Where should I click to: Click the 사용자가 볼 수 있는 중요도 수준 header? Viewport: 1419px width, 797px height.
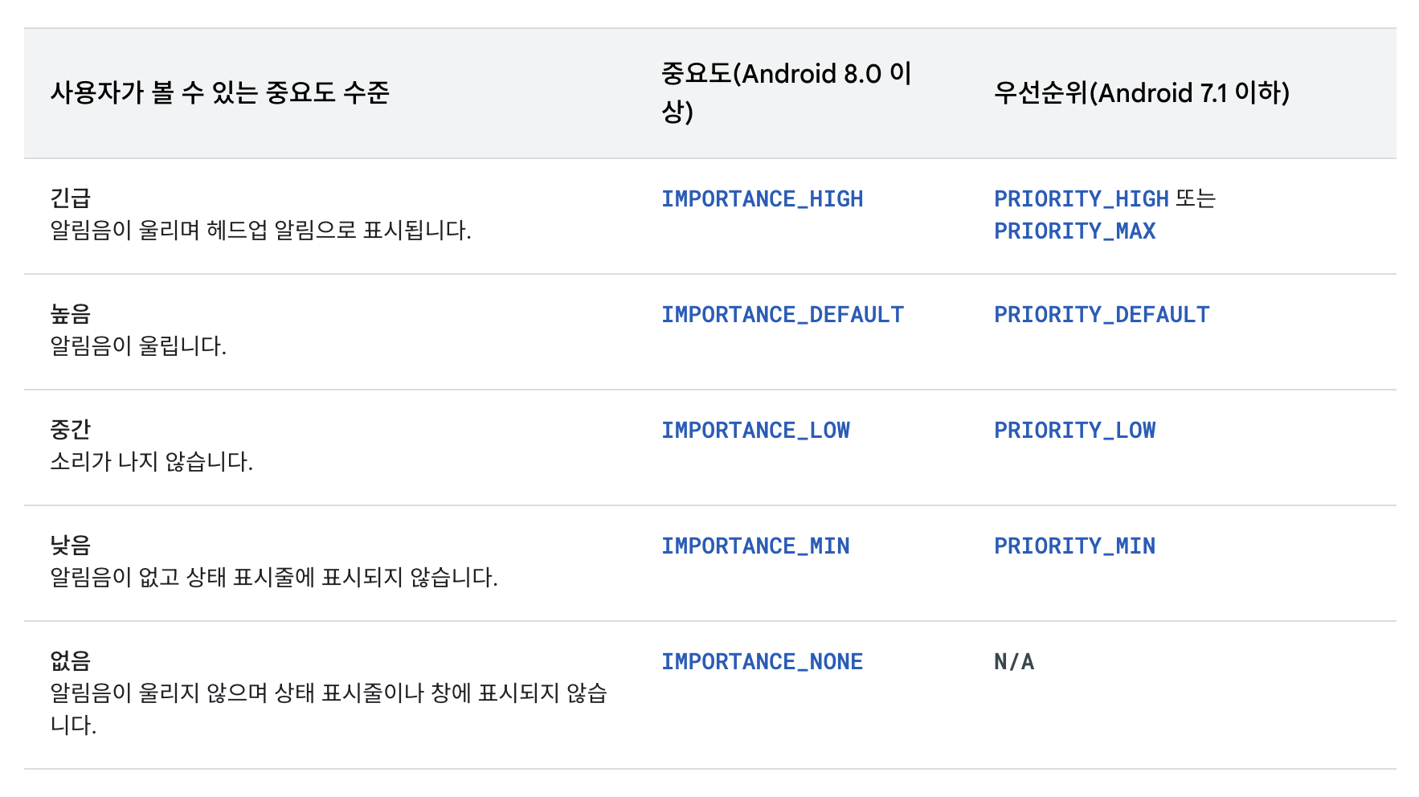pos(219,93)
